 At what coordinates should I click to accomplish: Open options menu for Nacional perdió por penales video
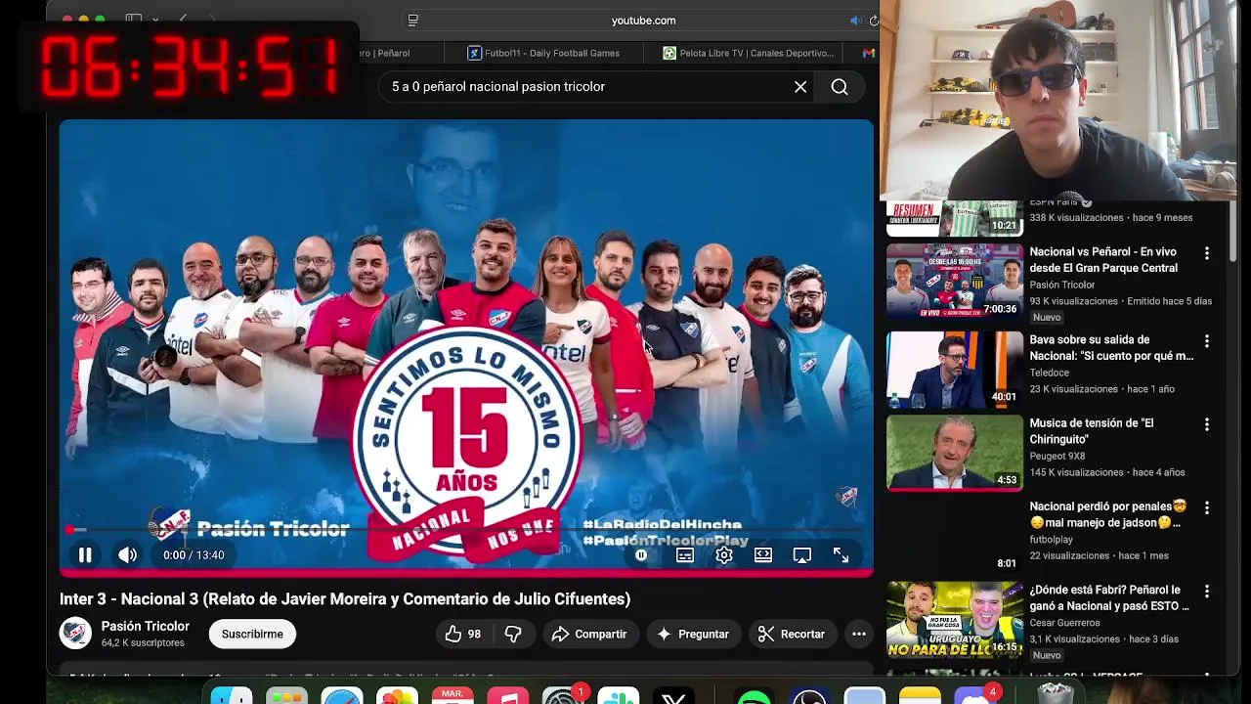pos(1207,507)
